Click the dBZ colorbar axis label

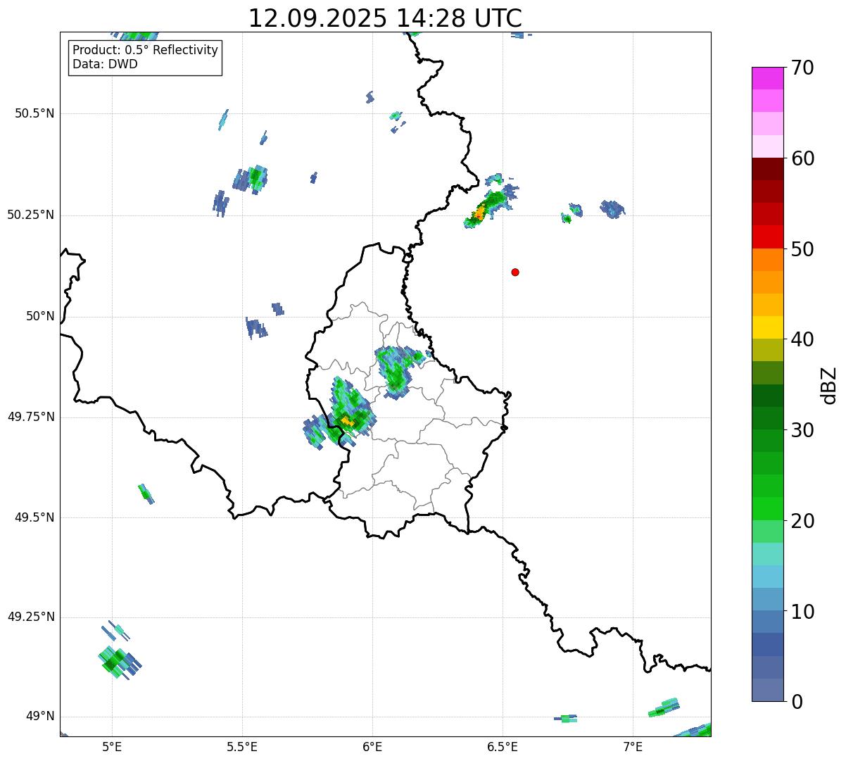click(x=829, y=384)
